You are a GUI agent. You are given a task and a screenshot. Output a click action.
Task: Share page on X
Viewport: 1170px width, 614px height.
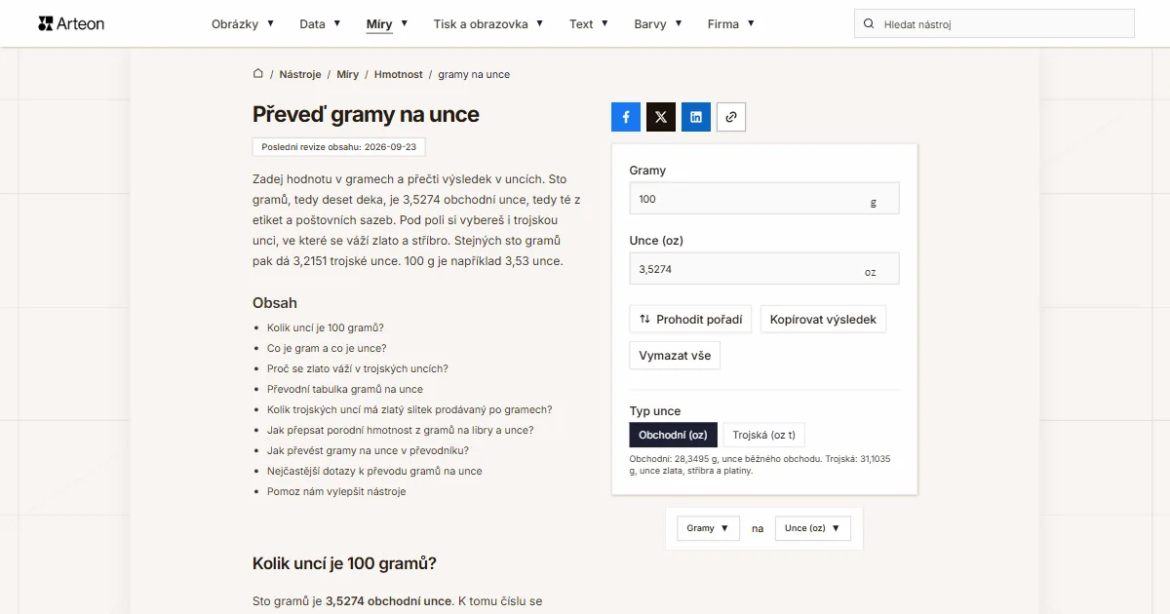661,117
